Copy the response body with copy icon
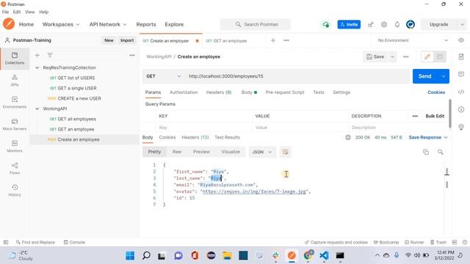 [x=426, y=152]
